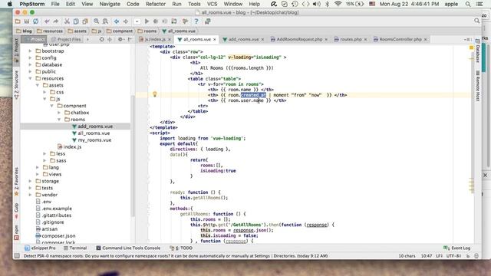Click the navigate Forward toolbar icon
The width and height of the screenshot is (491, 276).
[126, 21]
